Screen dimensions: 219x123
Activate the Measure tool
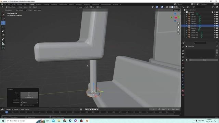coord(3,43)
